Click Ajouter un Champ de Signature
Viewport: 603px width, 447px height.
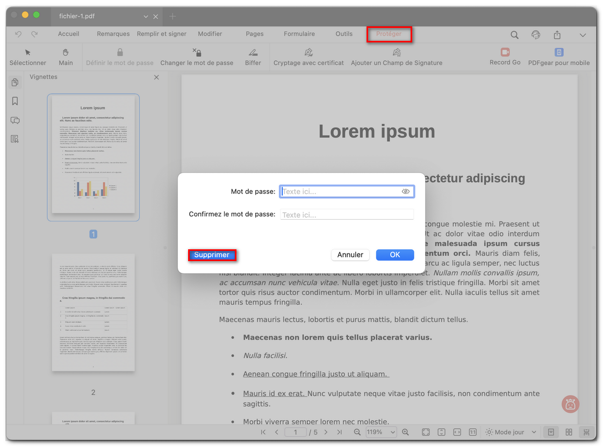pos(396,56)
